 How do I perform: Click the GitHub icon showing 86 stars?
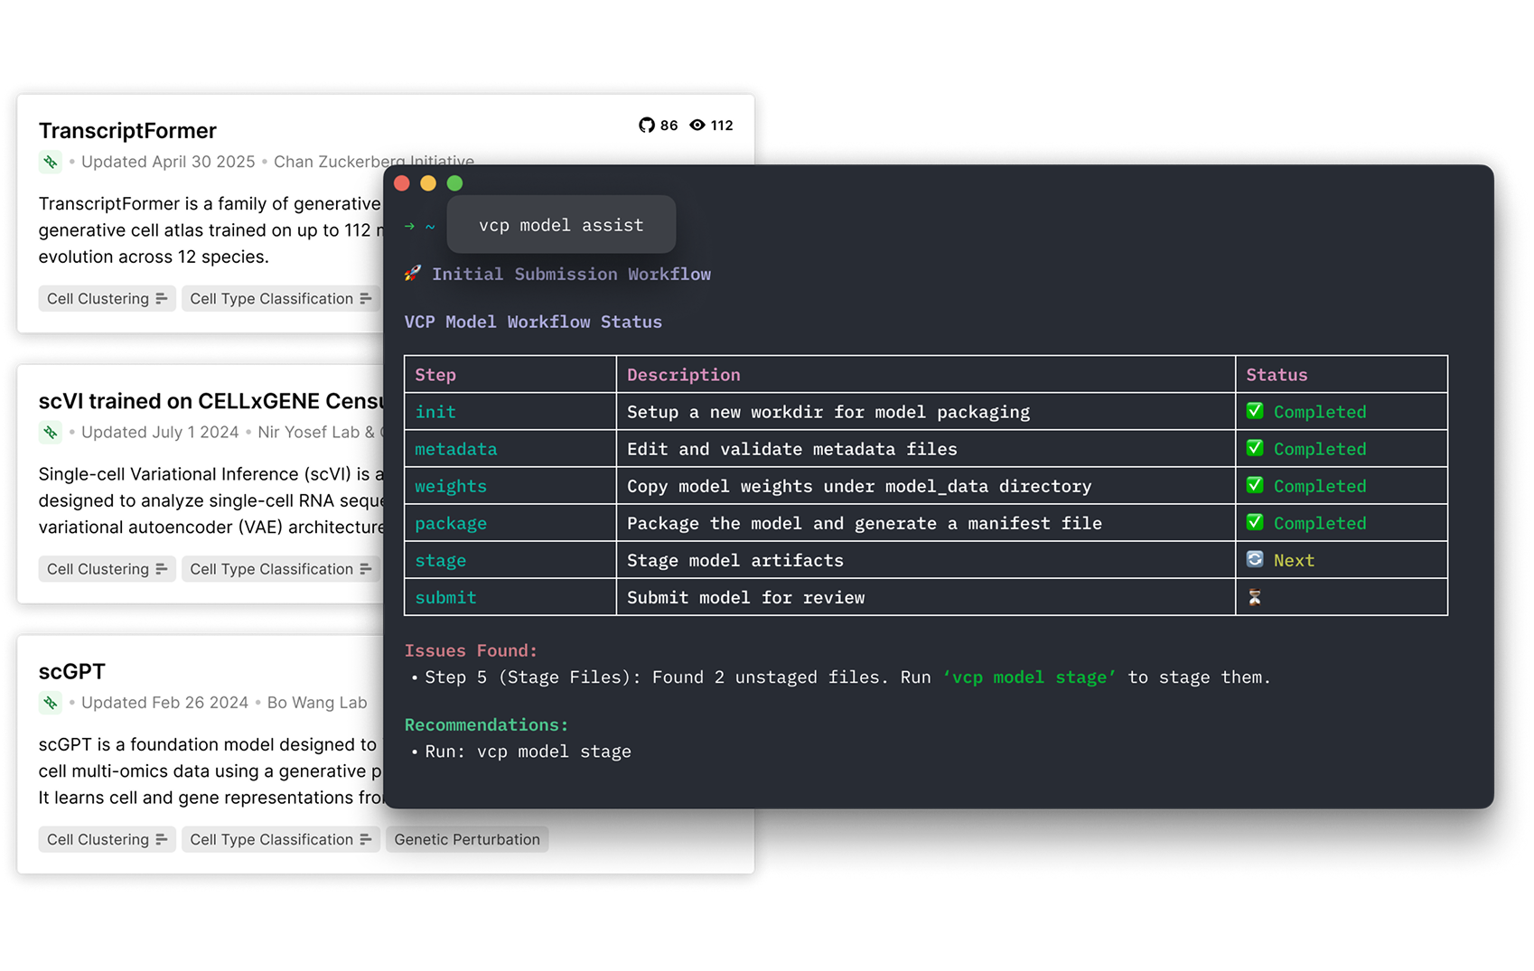click(x=646, y=126)
